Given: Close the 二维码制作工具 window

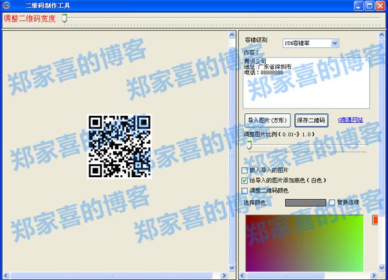Looking at the screenshot, I should pyautogui.click(x=380, y=6).
